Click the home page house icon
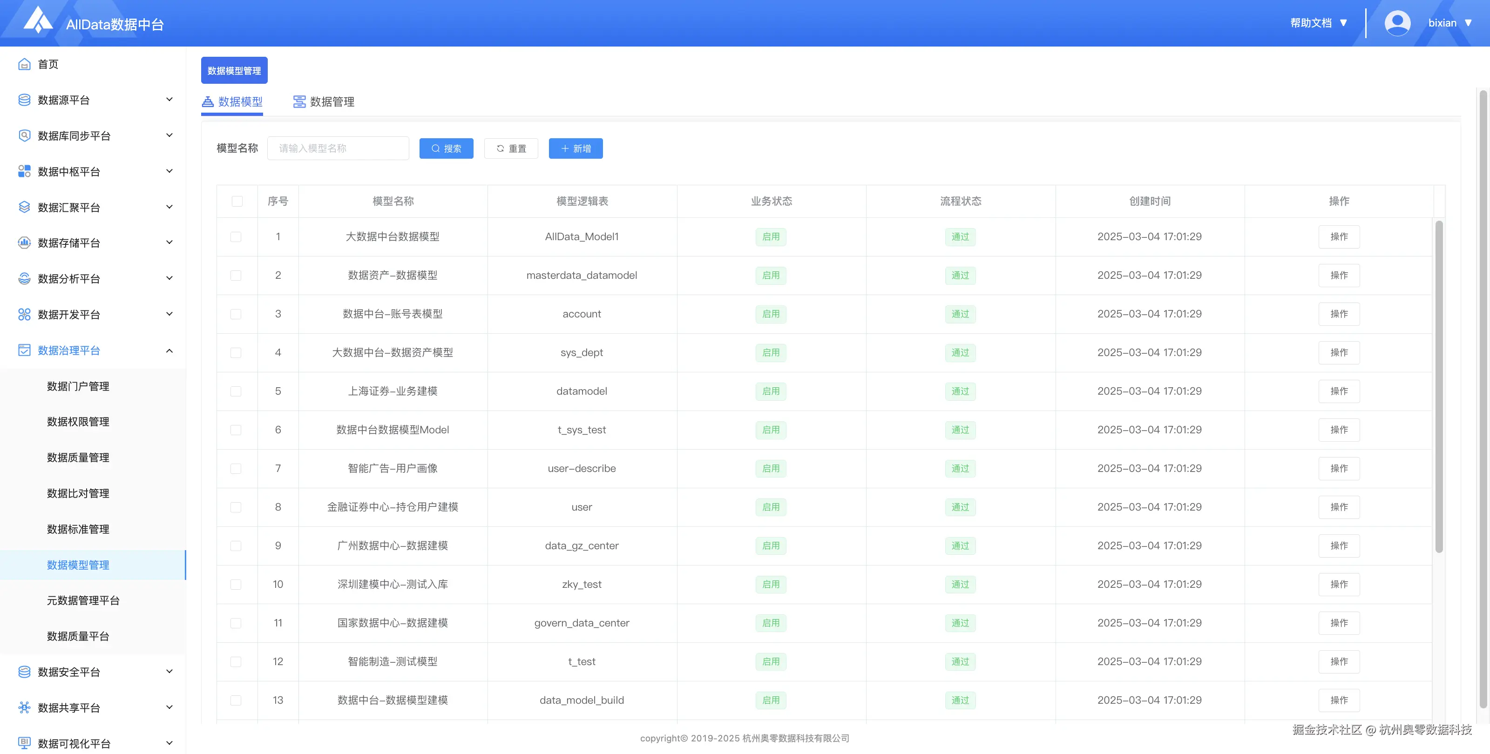Image resolution: width=1490 pixels, height=754 pixels. [24, 64]
